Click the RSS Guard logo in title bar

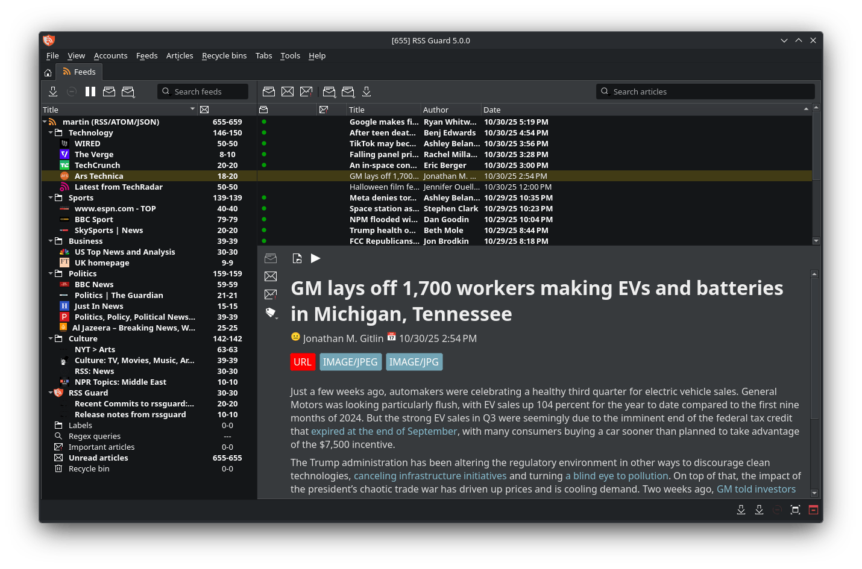pyautogui.click(x=49, y=40)
